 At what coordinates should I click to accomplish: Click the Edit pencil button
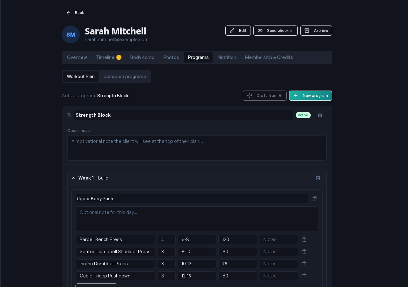238,31
